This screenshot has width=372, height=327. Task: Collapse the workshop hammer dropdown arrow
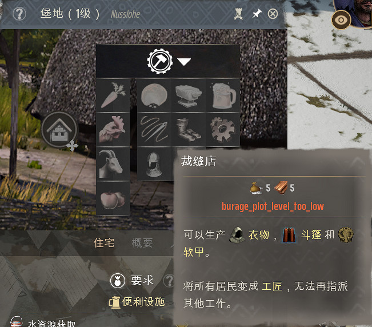(x=184, y=62)
